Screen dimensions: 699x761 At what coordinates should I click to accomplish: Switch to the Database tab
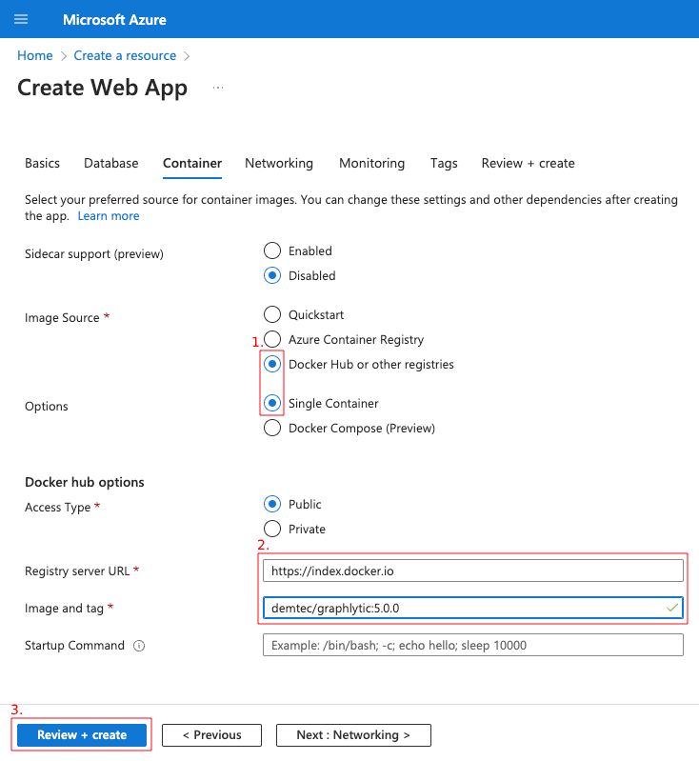pos(111,163)
